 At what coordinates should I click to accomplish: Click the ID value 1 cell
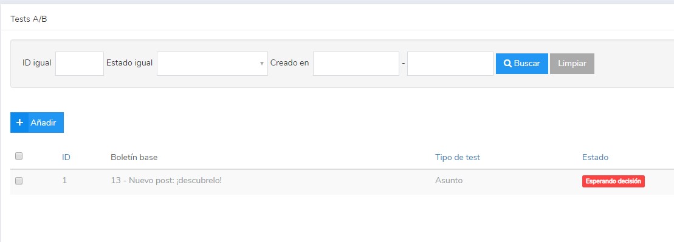click(64, 181)
